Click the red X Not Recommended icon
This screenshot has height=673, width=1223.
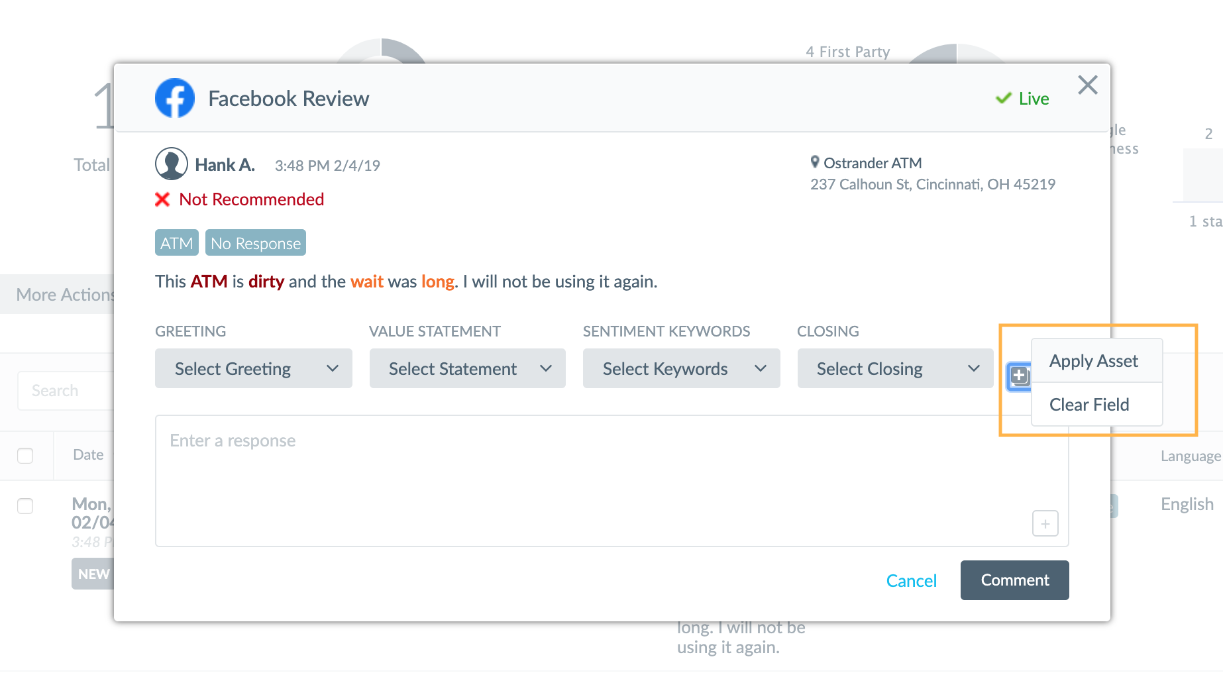pos(162,199)
